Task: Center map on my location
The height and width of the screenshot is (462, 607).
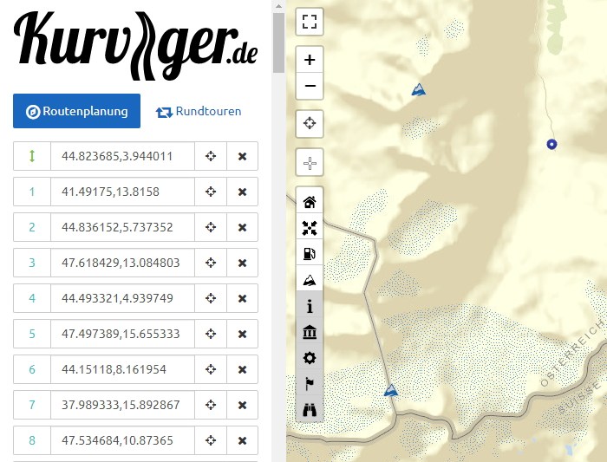Action: pos(310,124)
